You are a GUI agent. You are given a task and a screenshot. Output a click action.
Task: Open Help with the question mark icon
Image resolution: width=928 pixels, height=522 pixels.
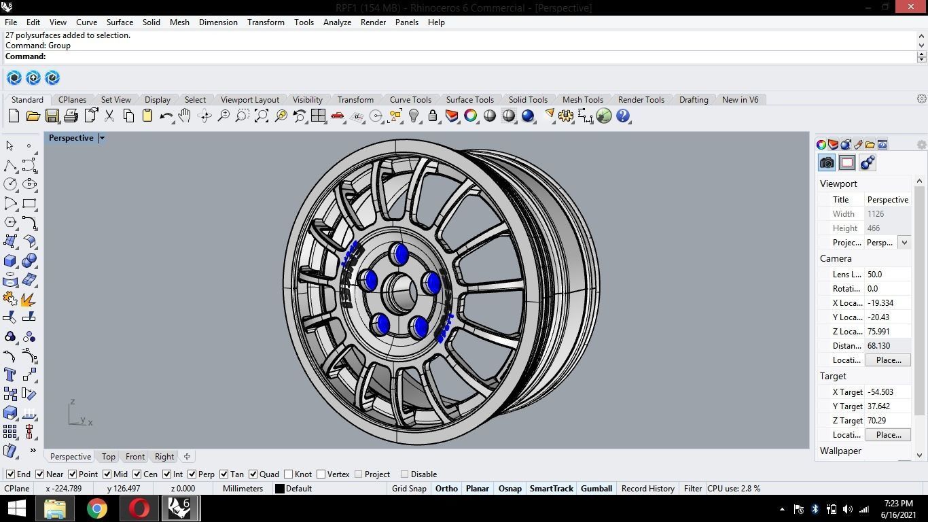[x=623, y=116]
